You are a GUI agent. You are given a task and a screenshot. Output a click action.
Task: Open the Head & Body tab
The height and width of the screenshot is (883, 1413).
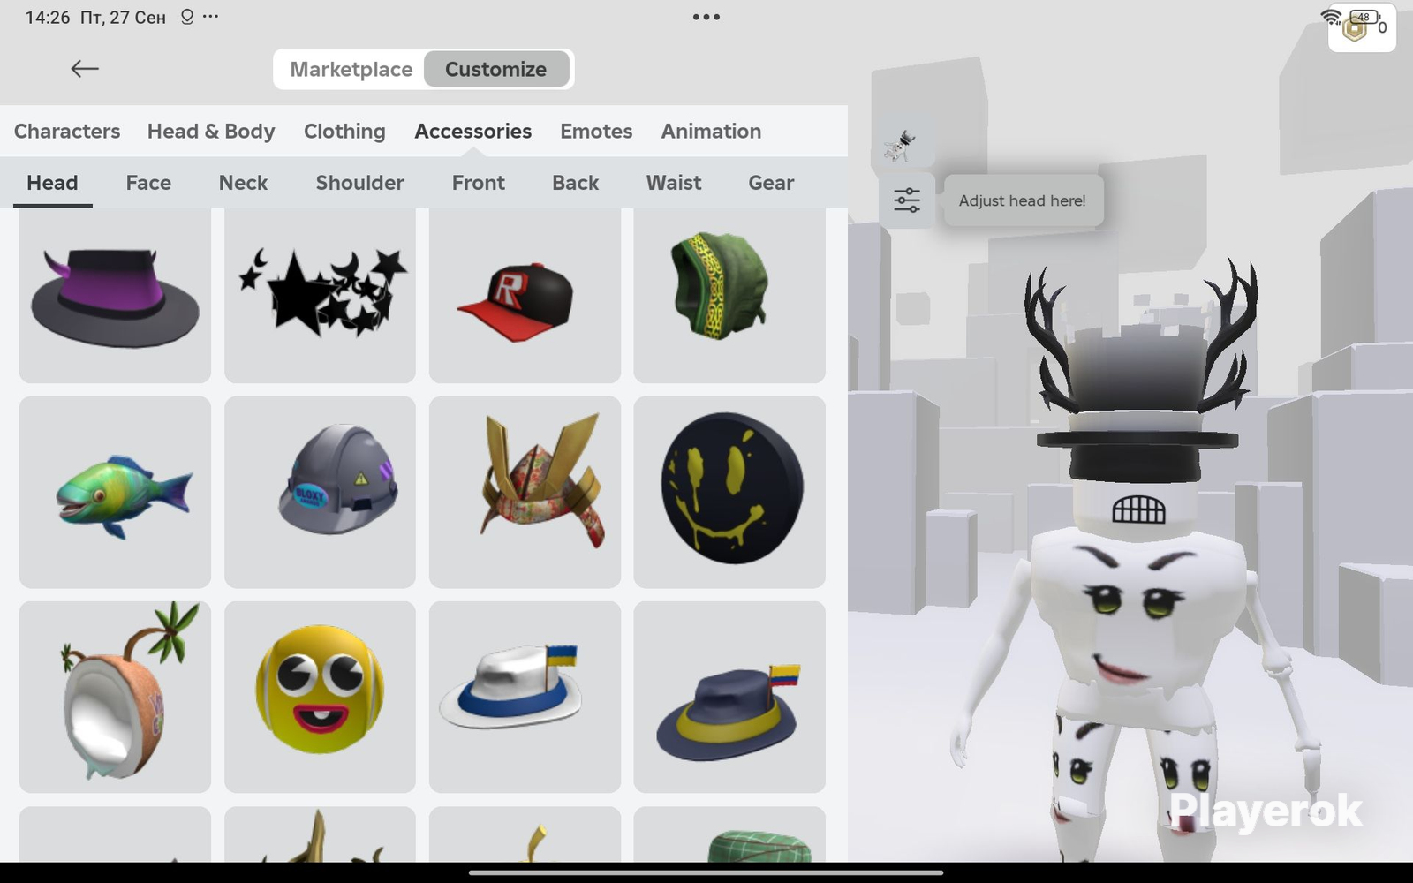click(x=211, y=132)
